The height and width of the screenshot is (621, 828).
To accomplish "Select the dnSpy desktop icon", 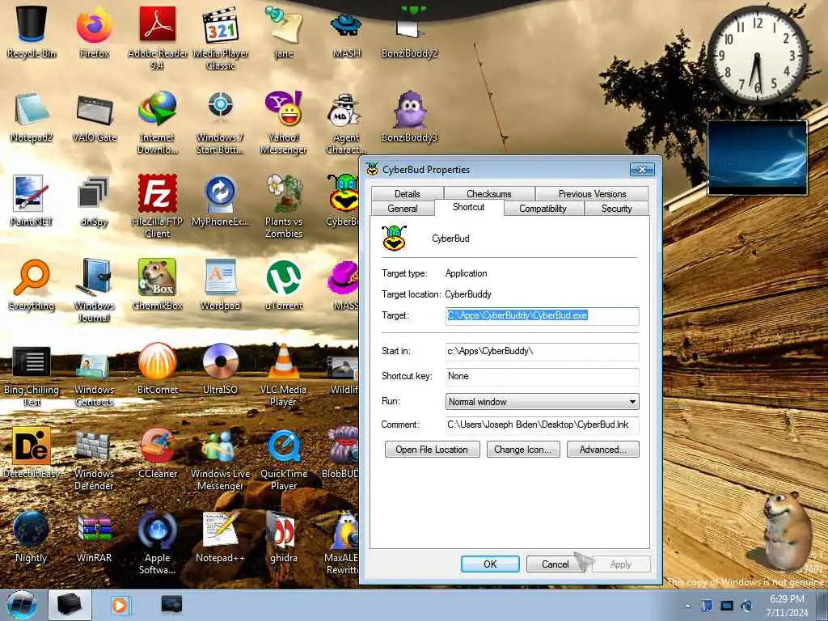I will pos(94,201).
